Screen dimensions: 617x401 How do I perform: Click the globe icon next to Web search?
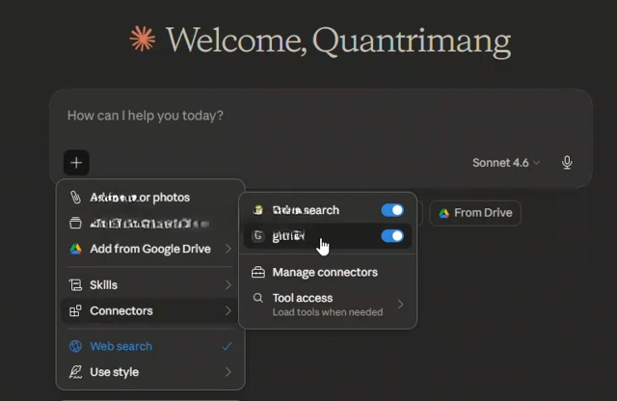click(75, 346)
